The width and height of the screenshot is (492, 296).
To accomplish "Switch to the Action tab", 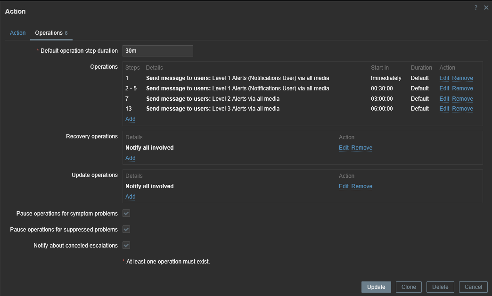I will [x=18, y=33].
